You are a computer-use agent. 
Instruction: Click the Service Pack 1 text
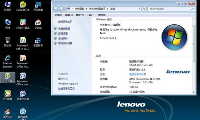[108, 38]
